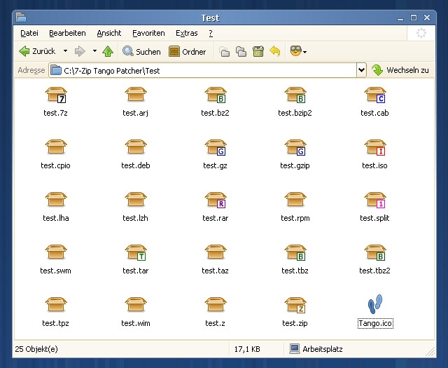Open the Extras menu

pyautogui.click(x=187, y=33)
